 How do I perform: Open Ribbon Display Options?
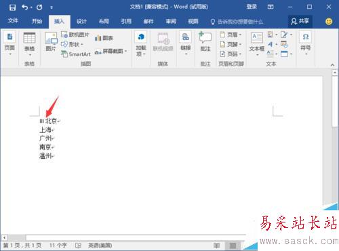pos(271,7)
